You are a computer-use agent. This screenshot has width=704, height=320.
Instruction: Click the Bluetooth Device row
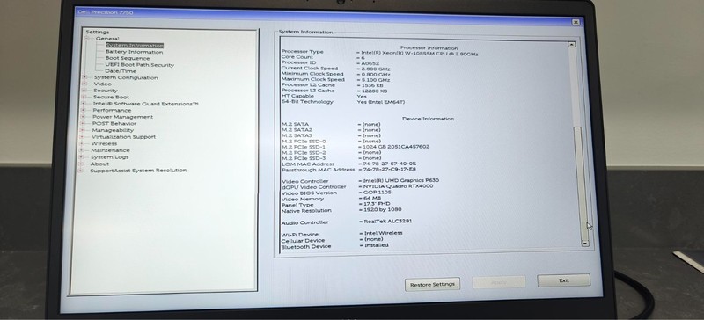[x=335, y=246]
